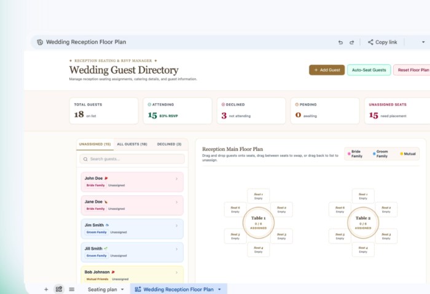
Task: Click the Jill Smith guest name
Action: point(93,249)
